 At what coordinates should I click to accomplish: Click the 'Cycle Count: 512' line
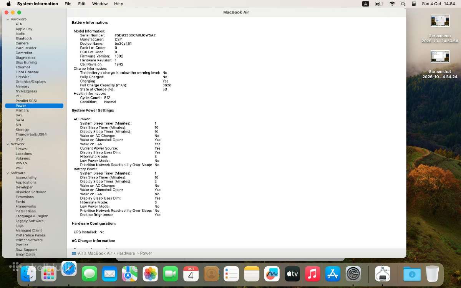click(x=95, y=98)
